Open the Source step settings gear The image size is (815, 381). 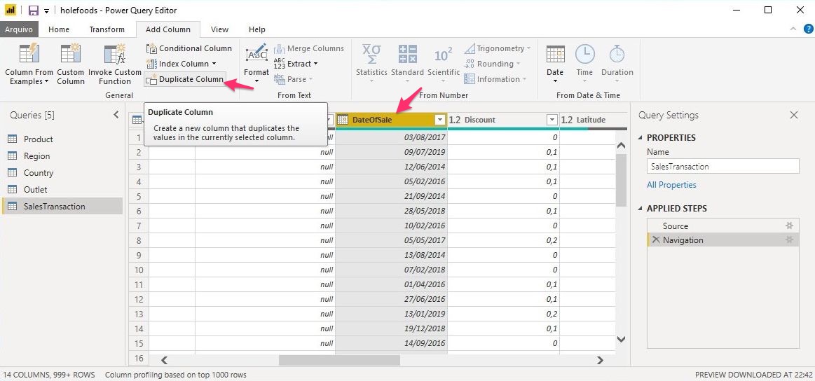tap(789, 226)
